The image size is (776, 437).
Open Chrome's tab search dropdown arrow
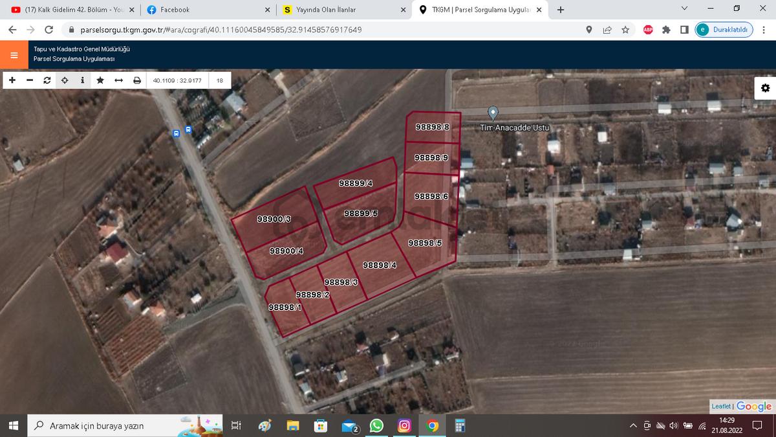pos(685,8)
